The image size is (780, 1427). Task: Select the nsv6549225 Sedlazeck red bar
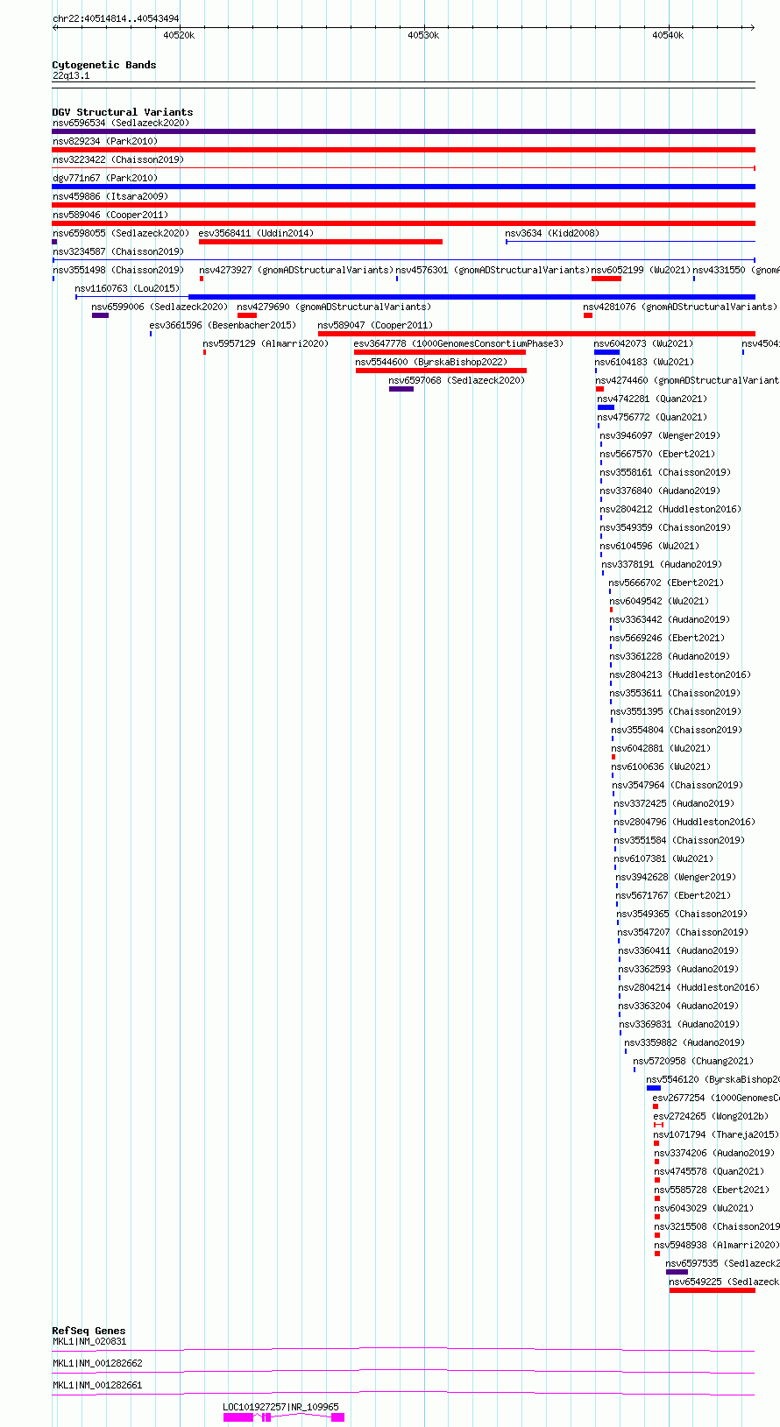tap(713, 1290)
